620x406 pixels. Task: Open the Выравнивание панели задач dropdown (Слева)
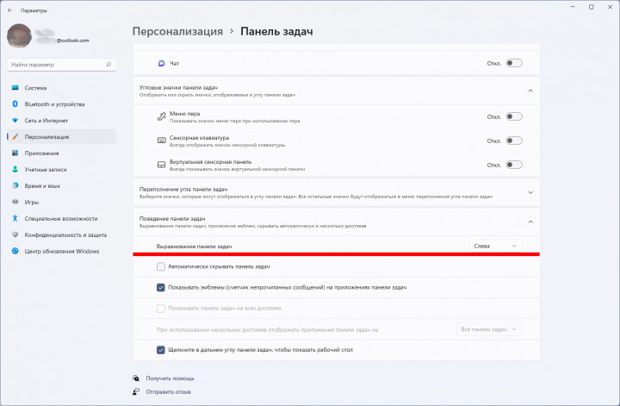pos(495,247)
